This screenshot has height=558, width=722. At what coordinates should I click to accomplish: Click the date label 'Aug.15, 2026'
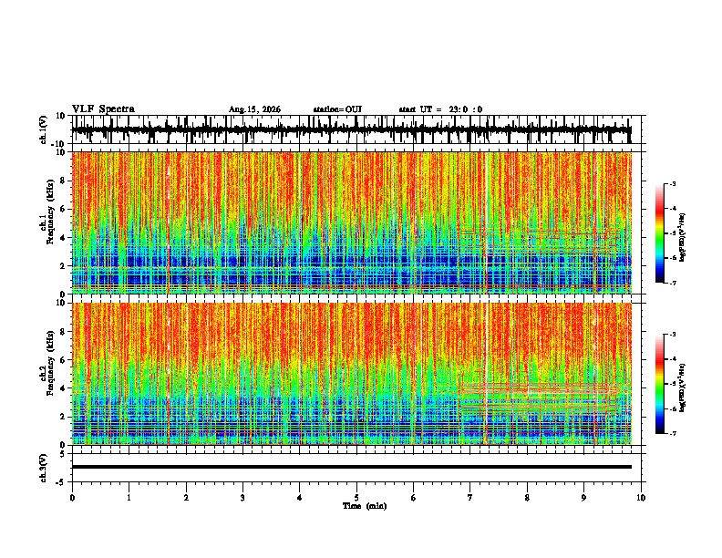[254, 109]
